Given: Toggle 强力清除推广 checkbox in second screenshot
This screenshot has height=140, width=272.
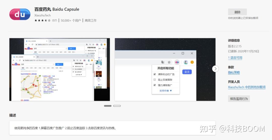Looking at the screenshot, I should (155, 85).
